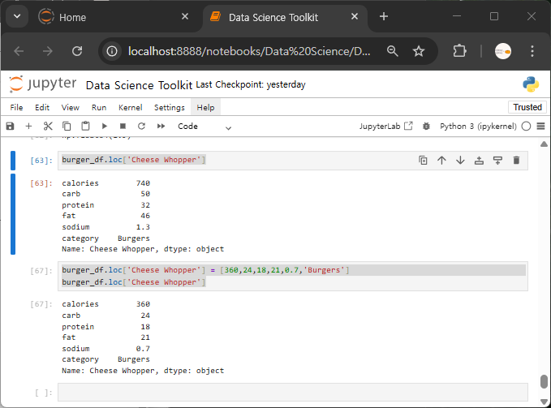Click the empty code cell at the bottom
Screen dimensions: 551x408
(x=293, y=392)
